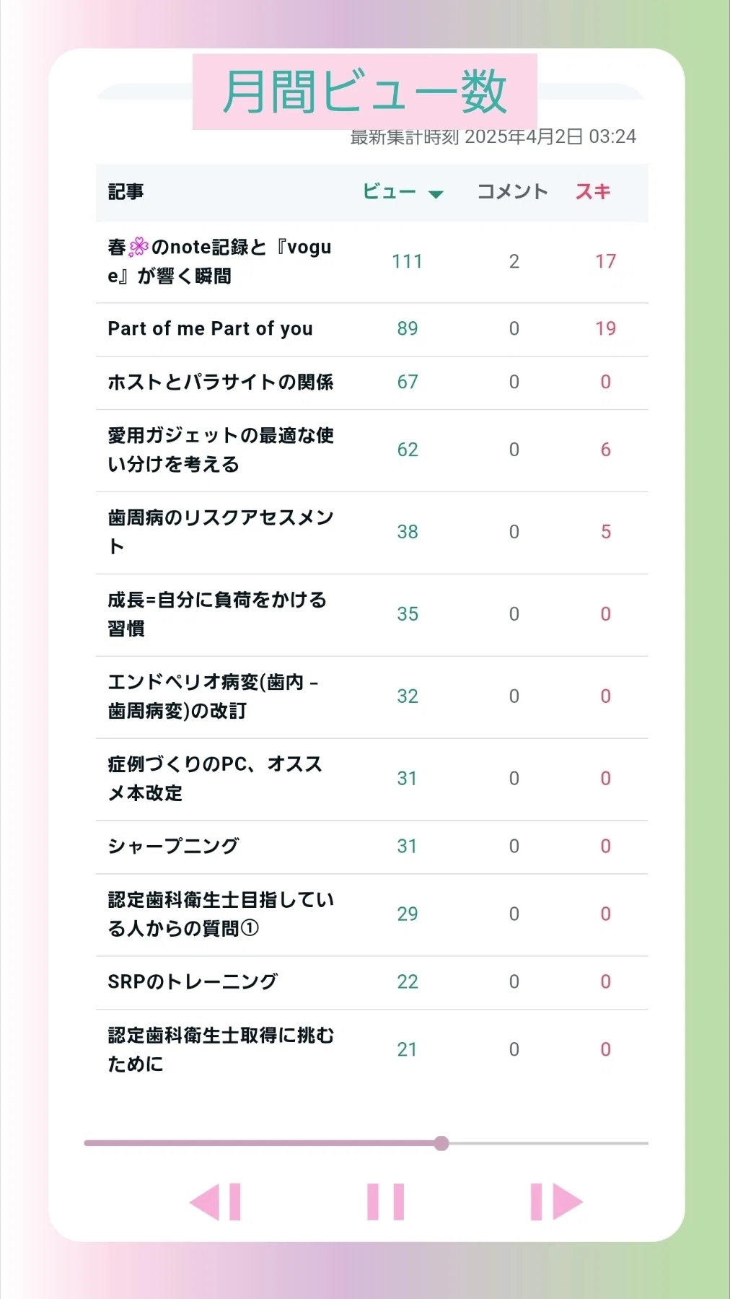The height and width of the screenshot is (1299, 730).
Task: Select the 記事 column header
Action: [x=126, y=192]
